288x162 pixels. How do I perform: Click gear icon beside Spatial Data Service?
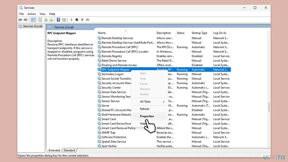click(x=99, y=141)
